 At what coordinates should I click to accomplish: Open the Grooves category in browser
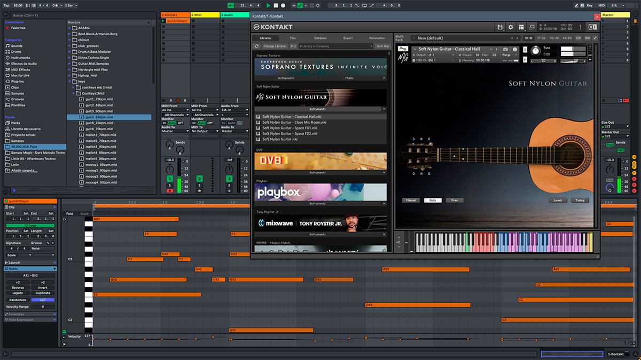click(16, 99)
